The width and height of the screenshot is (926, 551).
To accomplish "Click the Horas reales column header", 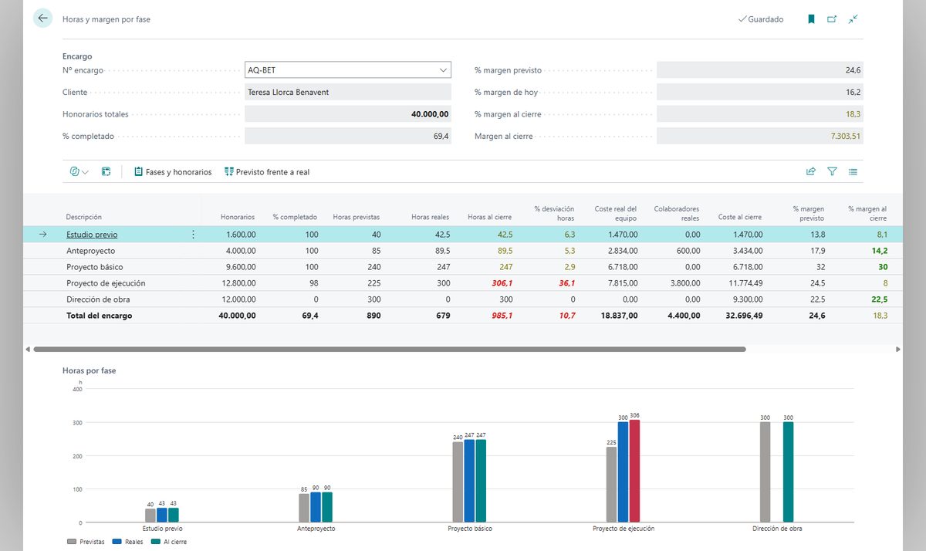I will pyautogui.click(x=431, y=217).
